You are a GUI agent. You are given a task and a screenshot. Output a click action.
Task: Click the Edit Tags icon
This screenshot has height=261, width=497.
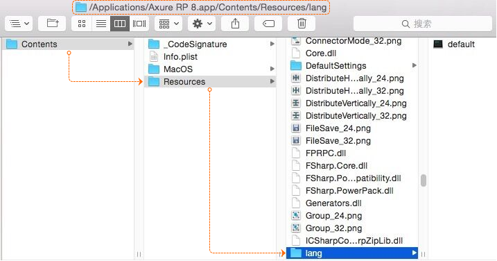coord(268,24)
